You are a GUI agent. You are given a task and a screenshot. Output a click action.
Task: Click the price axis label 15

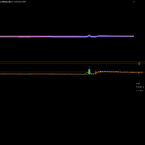point(139,64)
